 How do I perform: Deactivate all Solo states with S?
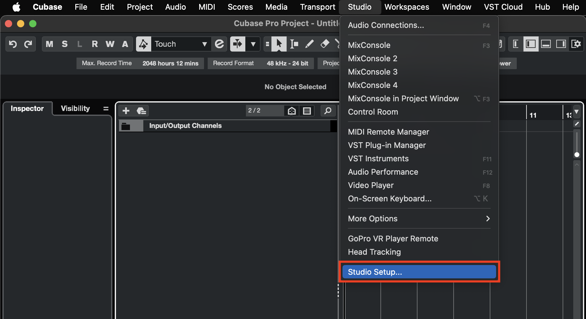click(65, 44)
